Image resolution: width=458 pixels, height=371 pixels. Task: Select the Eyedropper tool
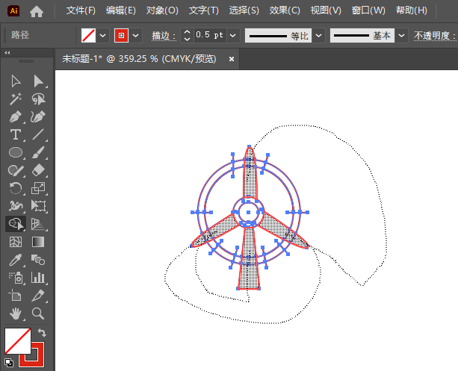click(x=16, y=260)
